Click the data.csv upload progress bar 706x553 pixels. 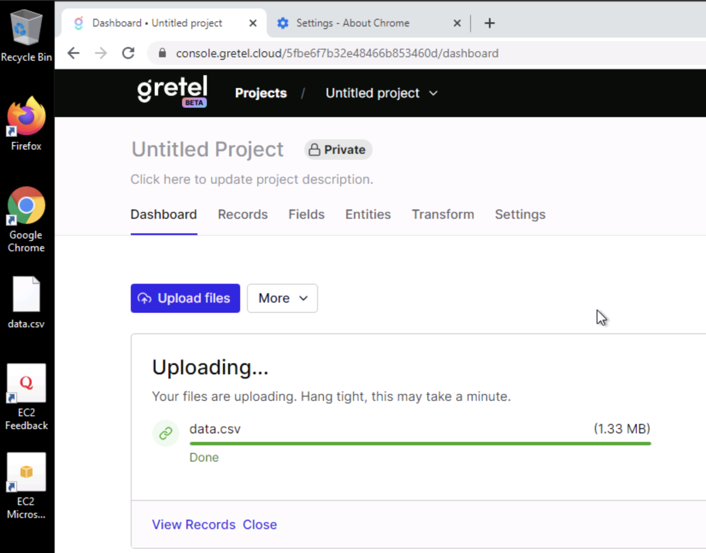tap(420, 444)
